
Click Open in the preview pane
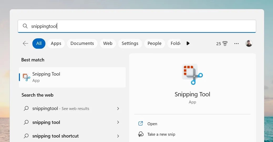(152, 124)
